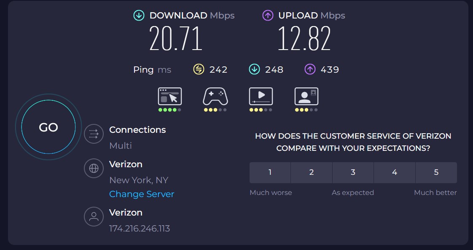Viewport: 473px width, 250px height.
Task: Open Change Server selection
Action: (x=141, y=194)
